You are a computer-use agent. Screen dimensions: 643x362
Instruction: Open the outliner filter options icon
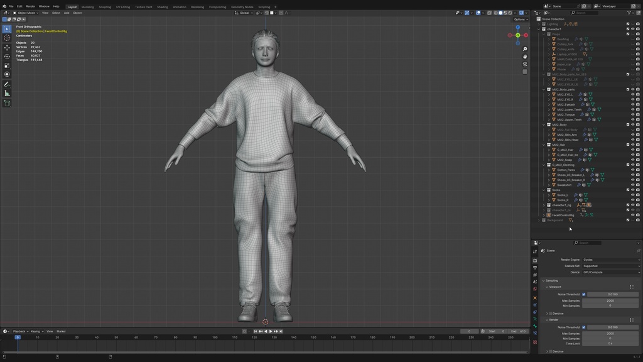click(x=629, y=13)
